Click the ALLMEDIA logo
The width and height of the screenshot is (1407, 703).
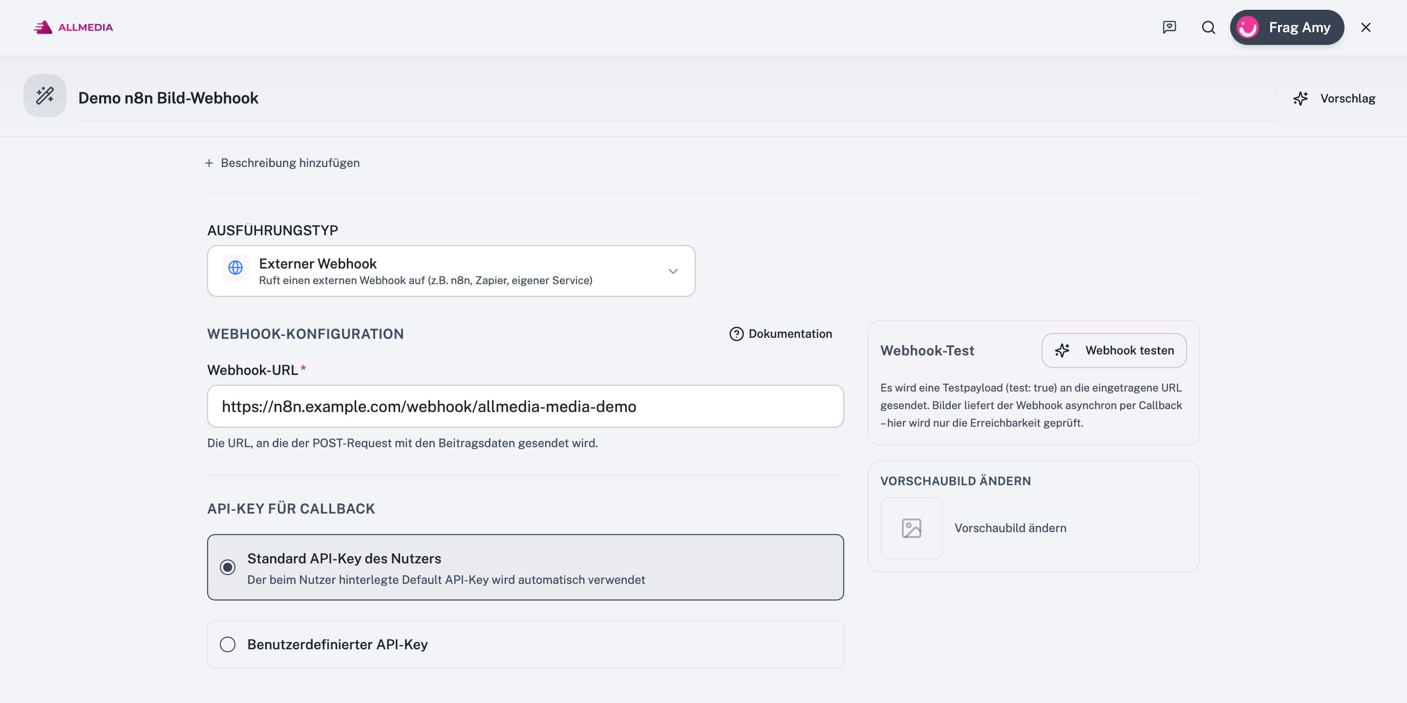[73, 27]
